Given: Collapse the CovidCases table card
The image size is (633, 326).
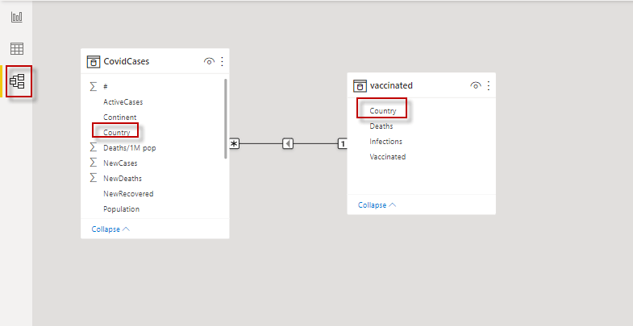Looking at the screenshot, I should (110, 229).
